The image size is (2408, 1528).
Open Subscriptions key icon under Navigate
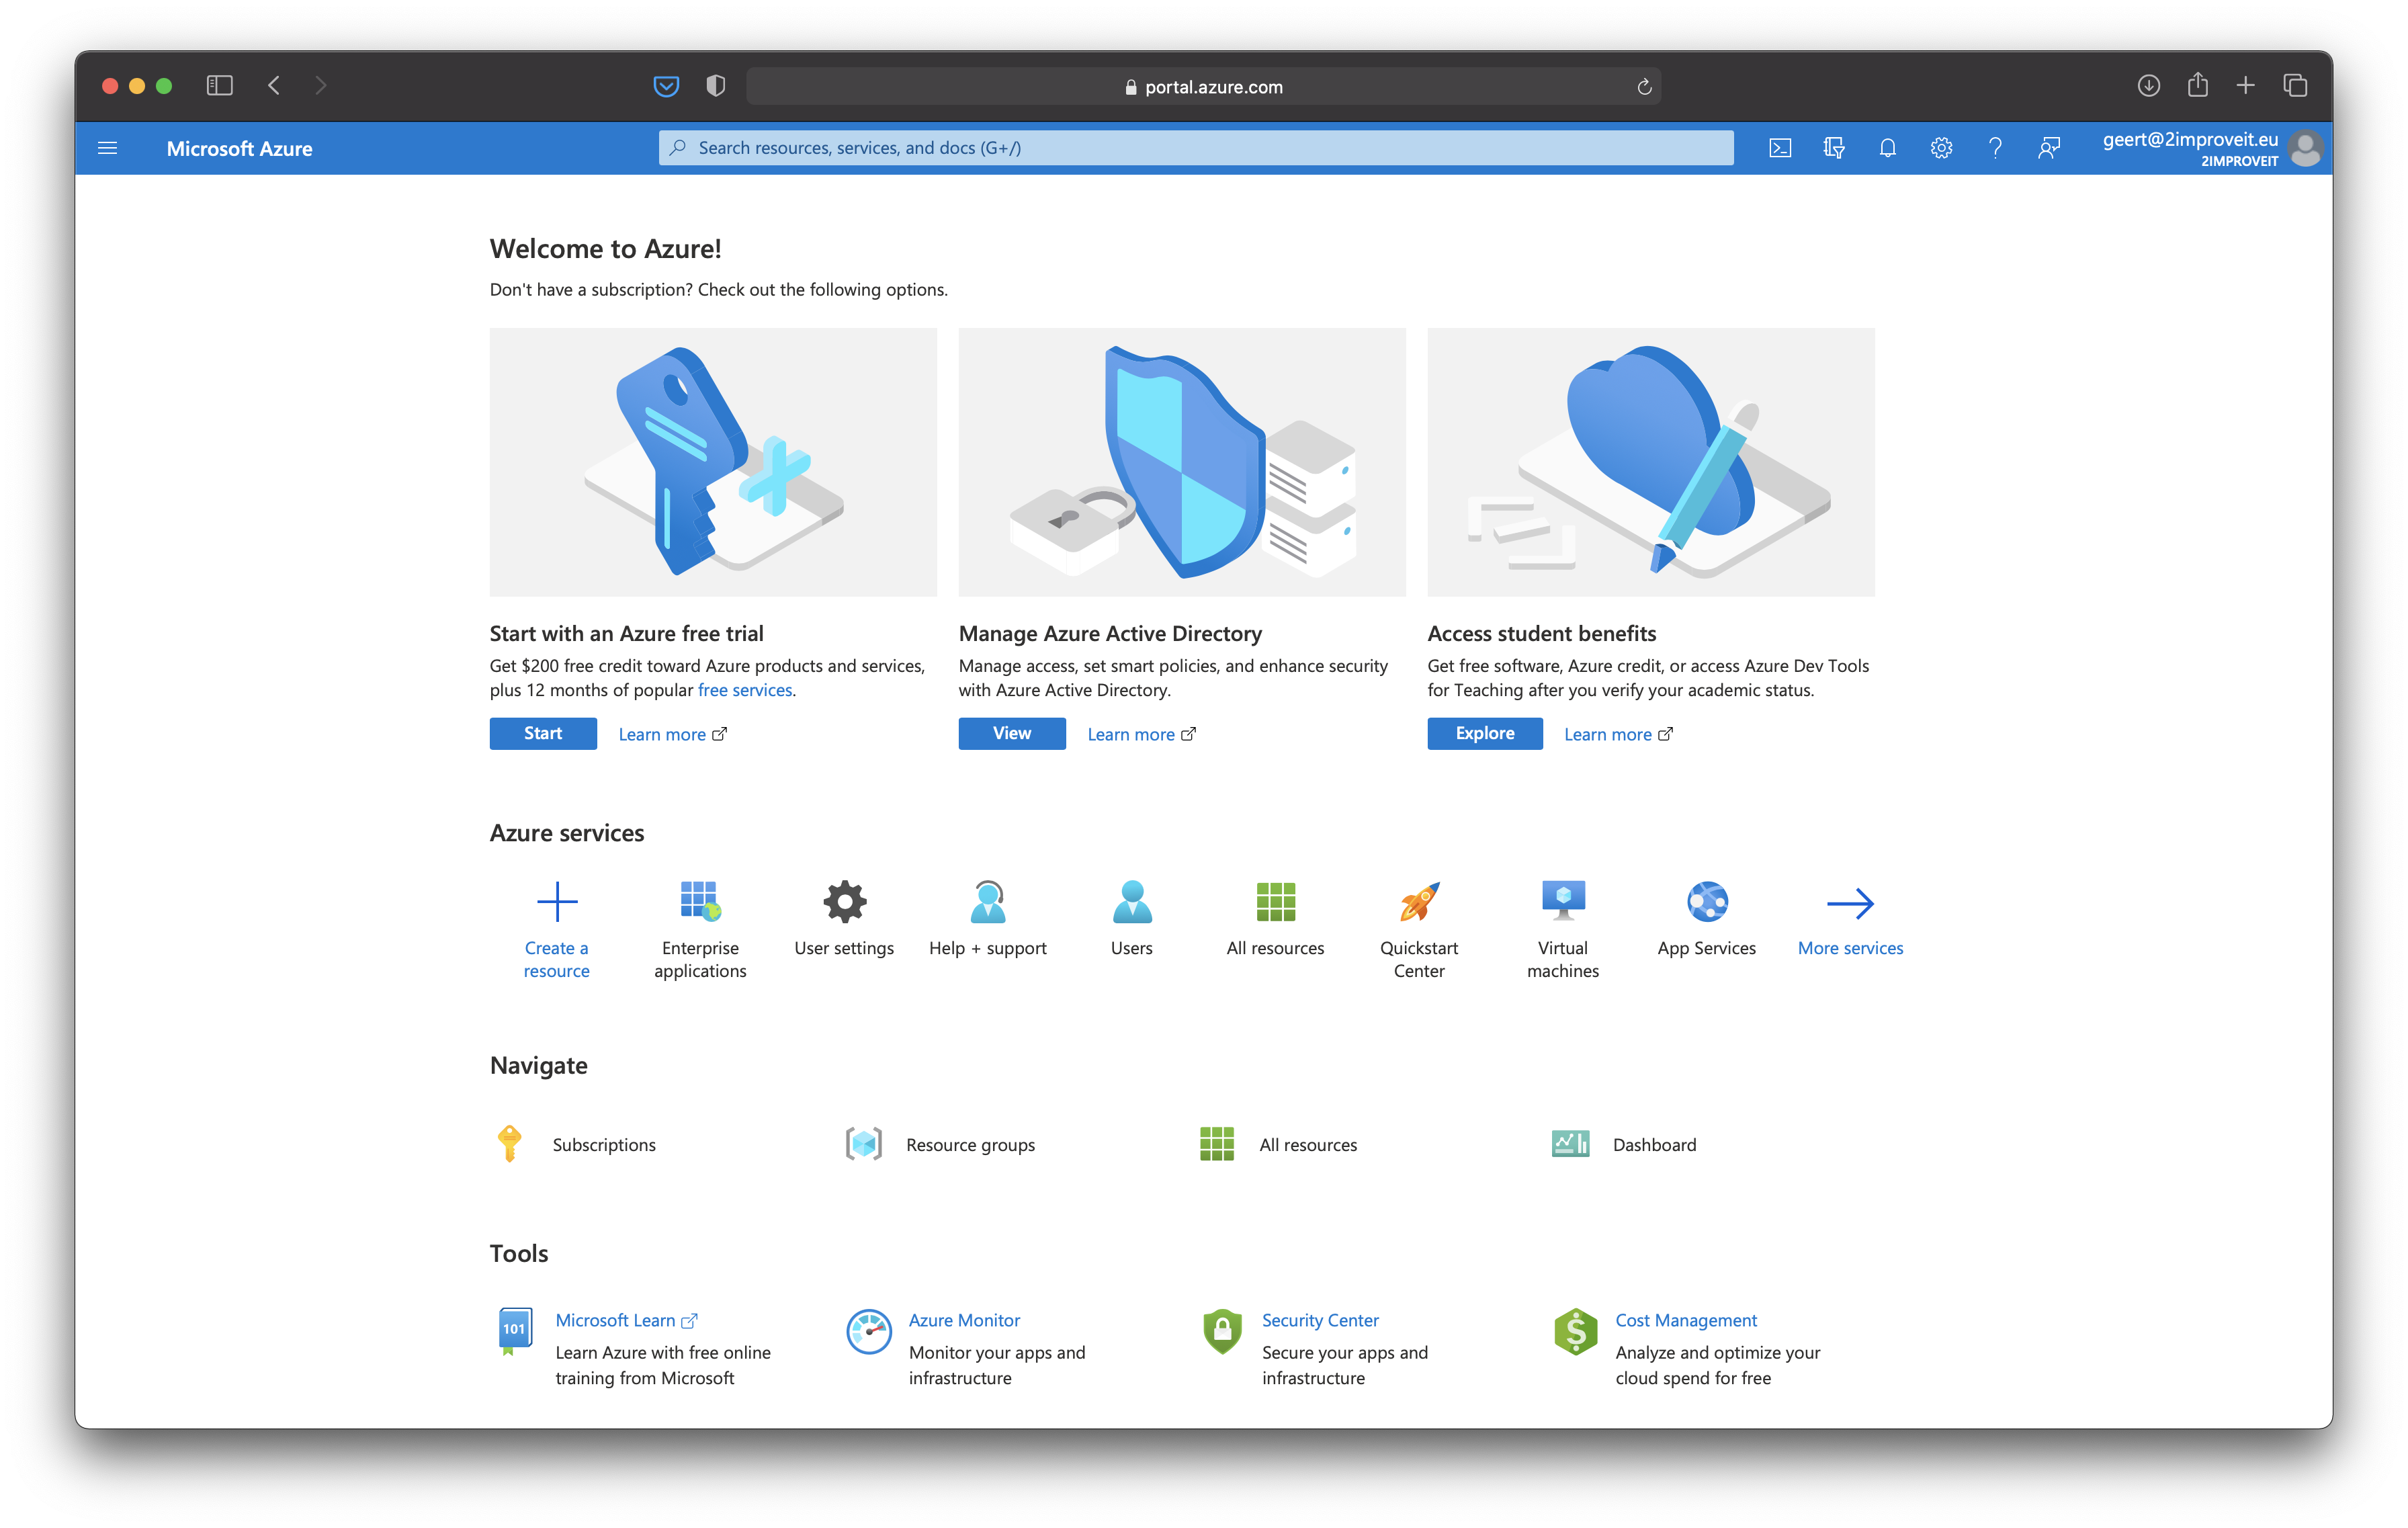[x=509, y=1144]
